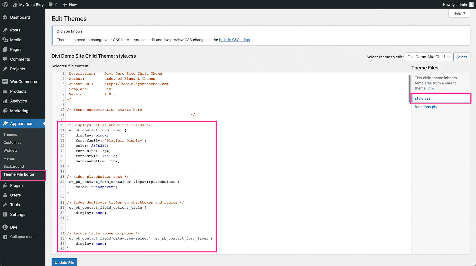Open the WooCommerce icon in sidebar

pyautogui.click(x=5, y=81)
